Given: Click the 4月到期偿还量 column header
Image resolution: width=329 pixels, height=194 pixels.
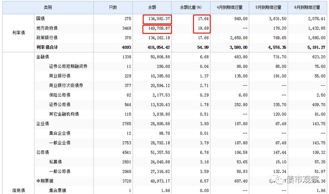Looking at the screenshot, I should coord(229,8).
